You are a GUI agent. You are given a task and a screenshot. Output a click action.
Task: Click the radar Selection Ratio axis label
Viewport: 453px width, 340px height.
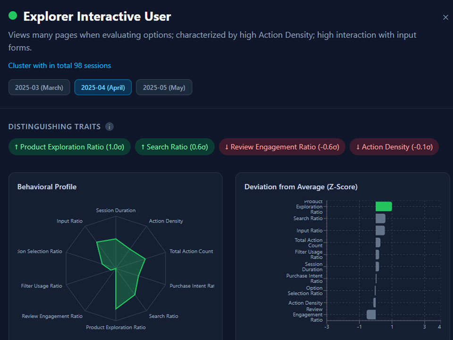click(40, 252)
